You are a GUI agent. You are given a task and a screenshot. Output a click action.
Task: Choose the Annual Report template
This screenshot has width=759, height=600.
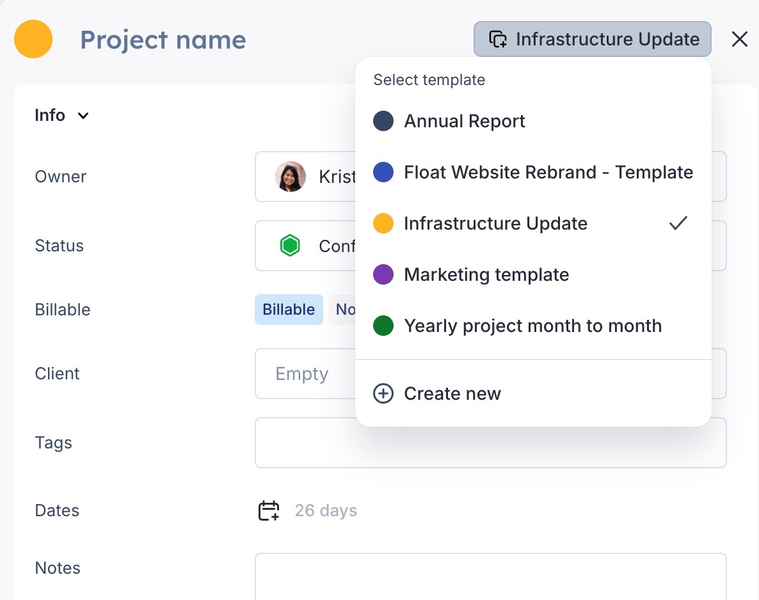[464, 121]
